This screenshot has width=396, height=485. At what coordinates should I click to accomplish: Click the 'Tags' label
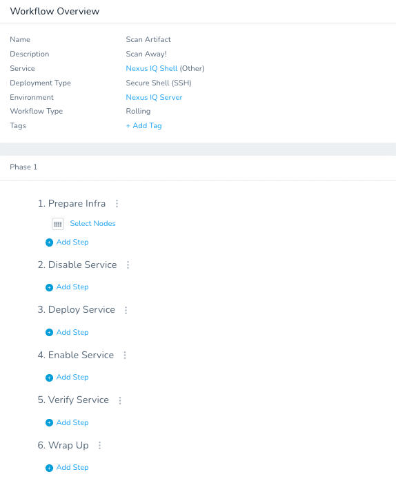coord(18,126)
